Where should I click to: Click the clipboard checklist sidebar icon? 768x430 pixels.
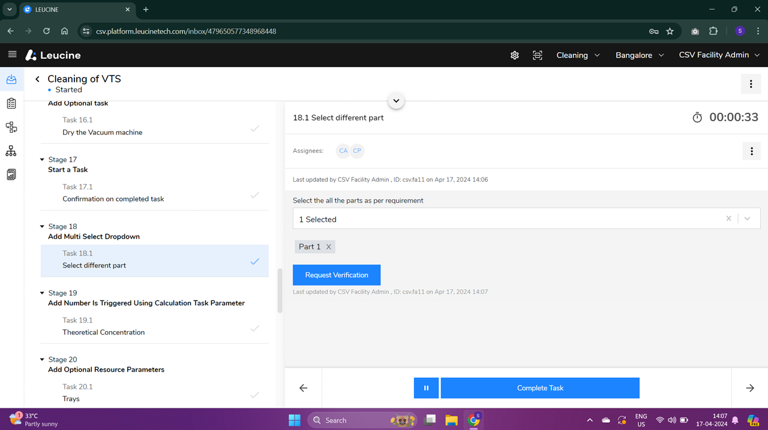coord(11,104)
